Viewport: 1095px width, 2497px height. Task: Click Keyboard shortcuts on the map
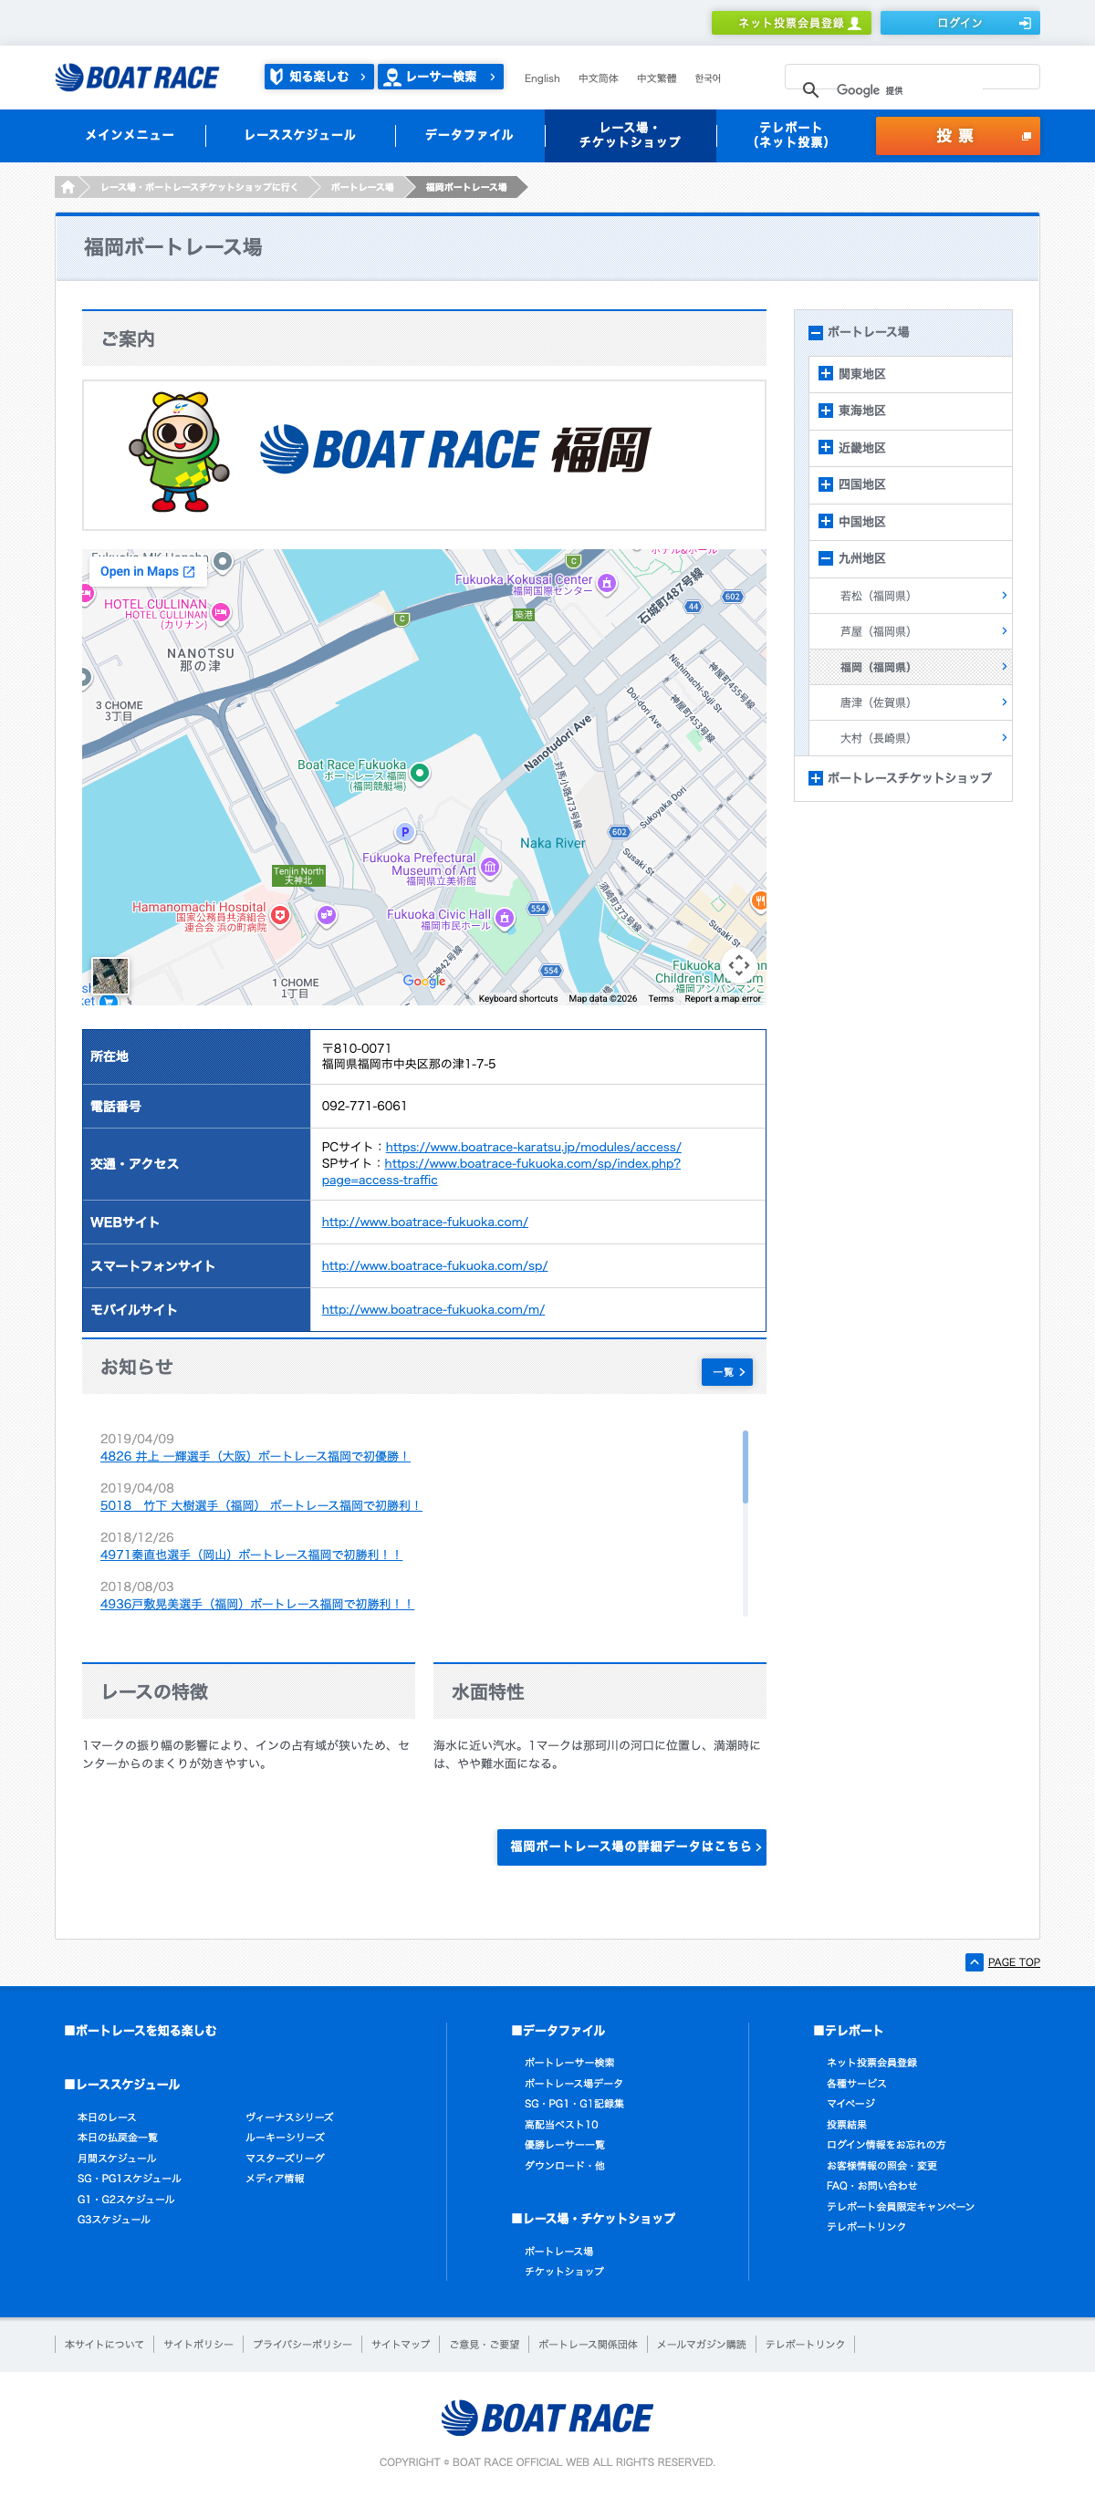tap(518, 998)
